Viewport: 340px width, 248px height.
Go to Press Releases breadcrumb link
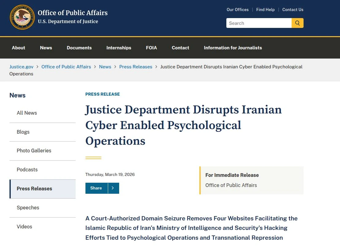136,67
